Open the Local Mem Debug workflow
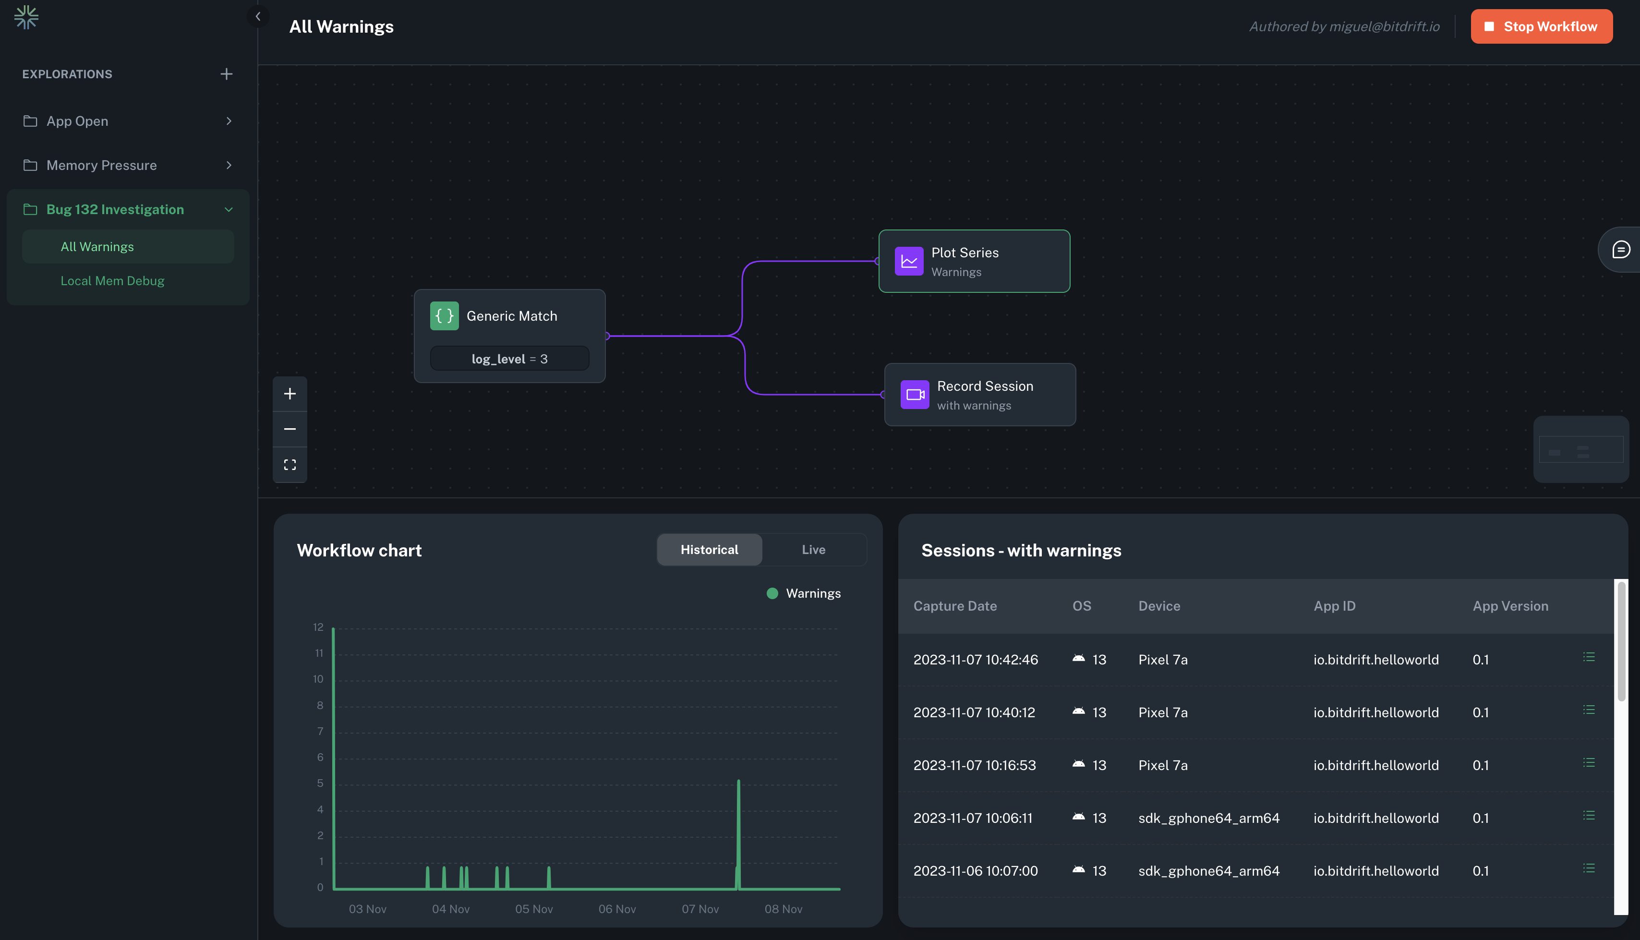Image resolution: width=1640 pixels, height=940 pixels. click(112, 281)
